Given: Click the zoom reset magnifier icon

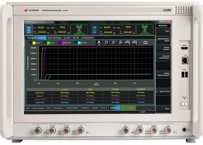Looking at the screenshot, I should pos(106,43).
